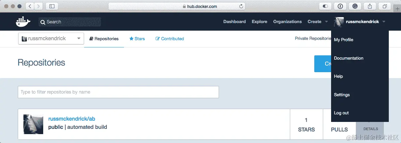The height and width of the screenshot is (143, 401).
Task: Open the russmckendrick account dropdown
Action: (x=360, y=22)
